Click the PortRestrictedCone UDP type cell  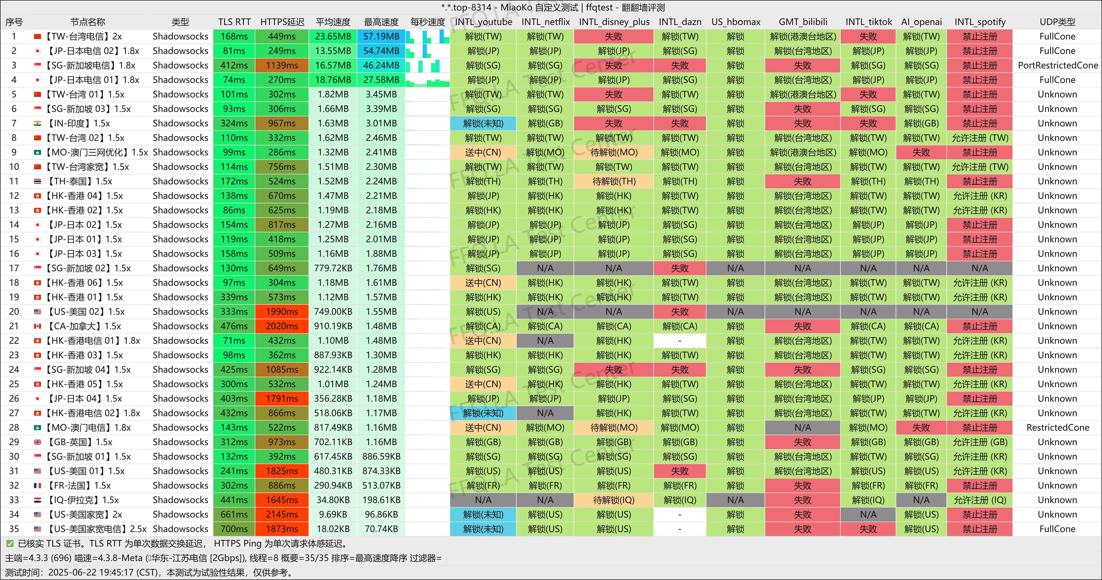click(1057, 66)
